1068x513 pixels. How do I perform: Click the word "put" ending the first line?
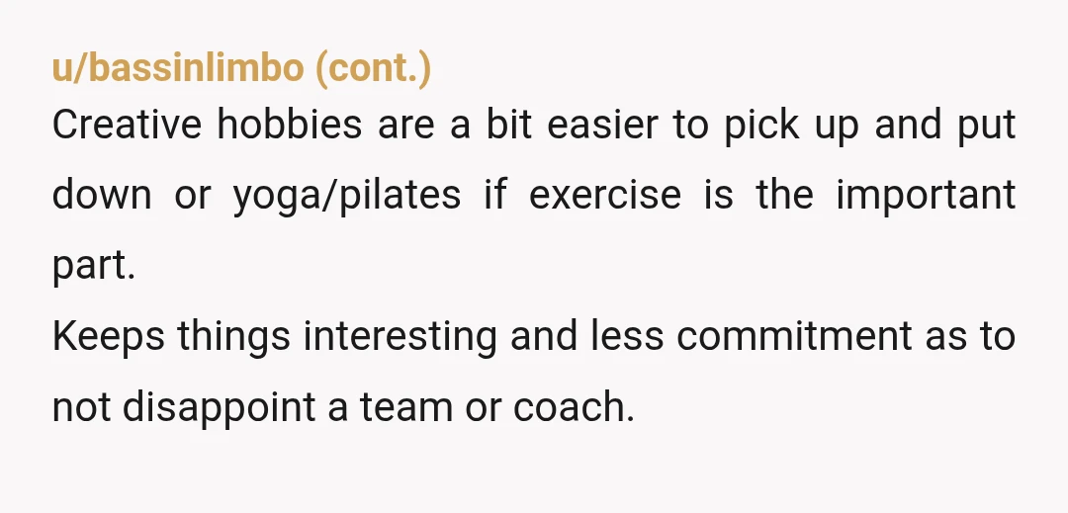pyautogui.click(x=987, y=128)
